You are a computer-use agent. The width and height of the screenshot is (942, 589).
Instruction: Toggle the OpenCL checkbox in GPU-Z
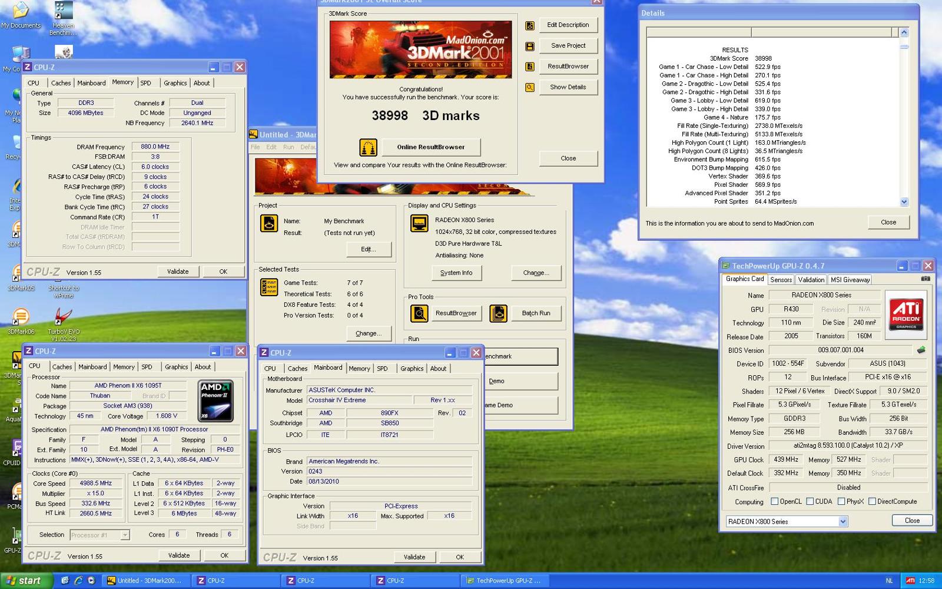[x=775, y=502]
